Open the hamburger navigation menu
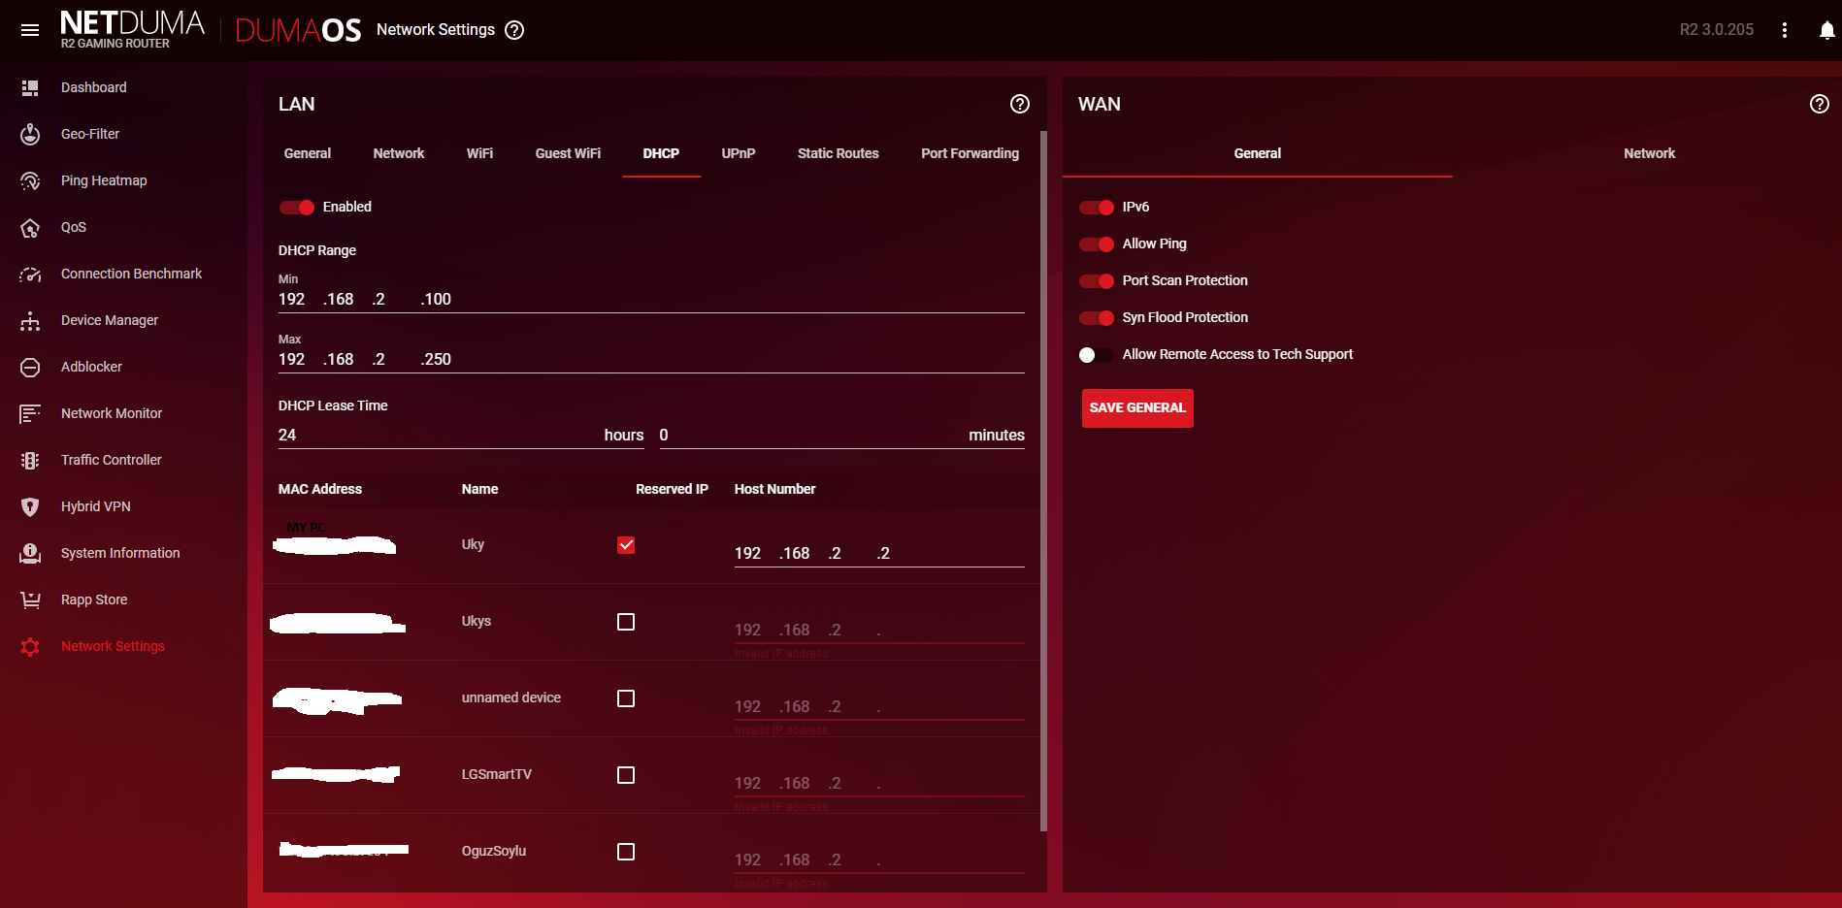Viewport: 1842px width, 908px height. (30, 30)
